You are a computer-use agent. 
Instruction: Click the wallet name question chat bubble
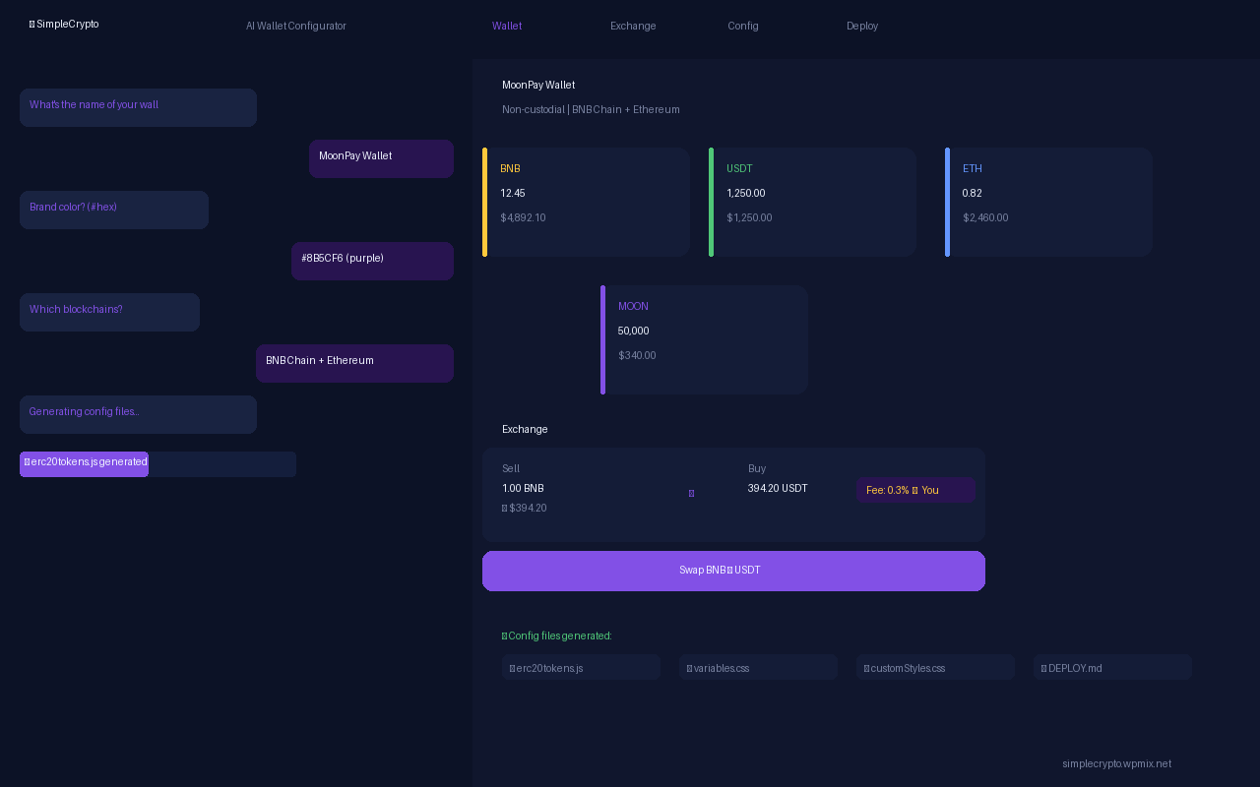click(138, 107)
